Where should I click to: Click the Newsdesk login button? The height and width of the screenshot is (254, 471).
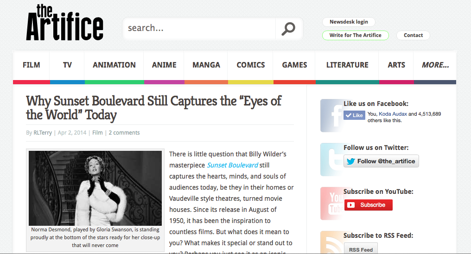click(349, 22)
